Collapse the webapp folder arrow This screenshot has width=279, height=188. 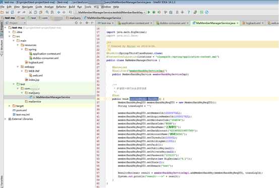tap(18, 67)
